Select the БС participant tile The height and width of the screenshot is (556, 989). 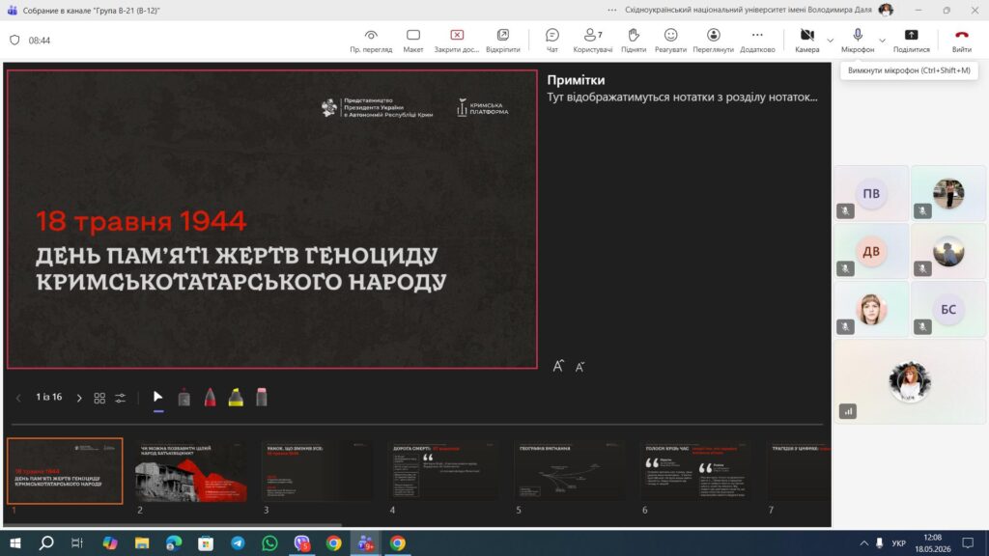coord(948,310)
